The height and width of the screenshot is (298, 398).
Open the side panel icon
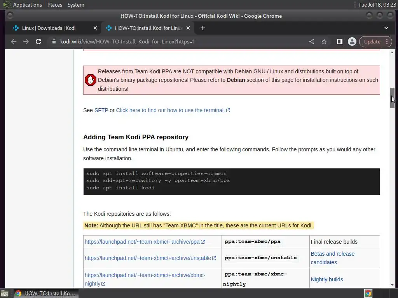339,42
